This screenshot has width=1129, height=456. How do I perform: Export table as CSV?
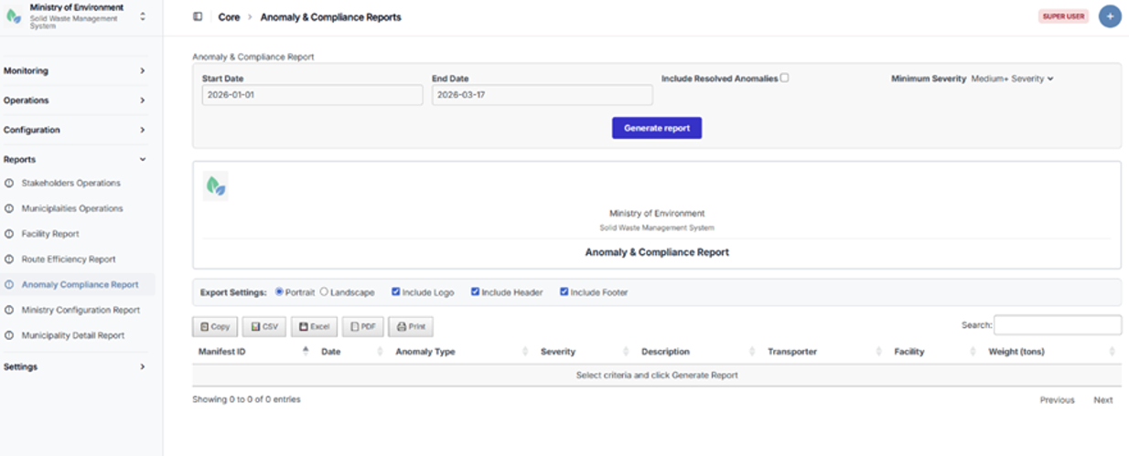click(264, 326)
